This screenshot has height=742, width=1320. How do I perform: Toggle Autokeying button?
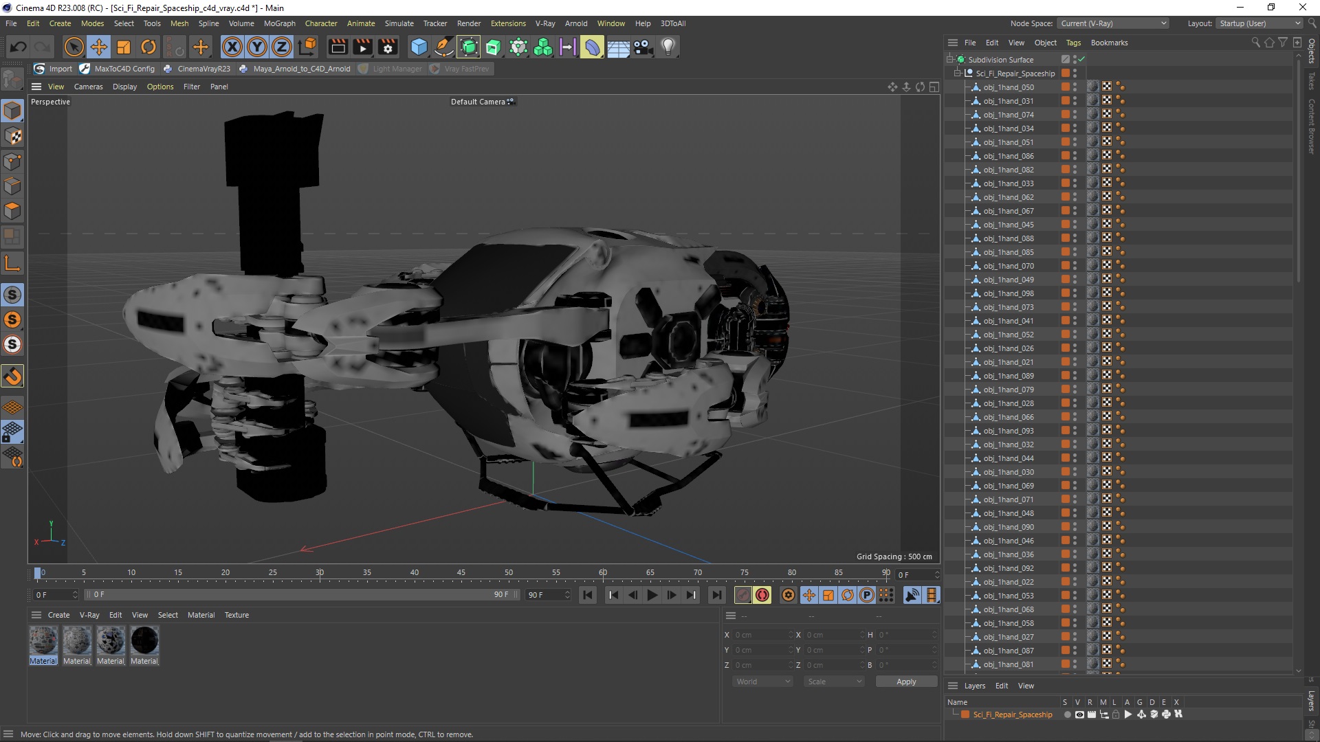click(762, 595)
